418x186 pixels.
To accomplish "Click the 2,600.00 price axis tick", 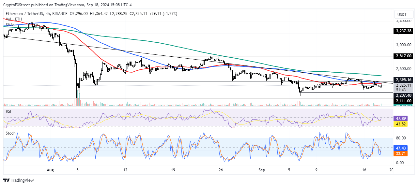I will (403, 69).
